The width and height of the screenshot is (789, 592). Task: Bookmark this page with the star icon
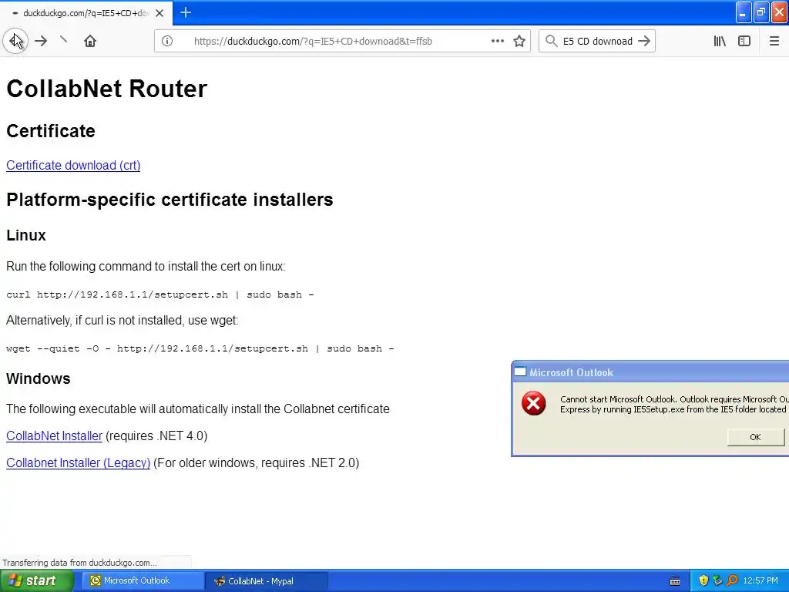pos(519,41)
